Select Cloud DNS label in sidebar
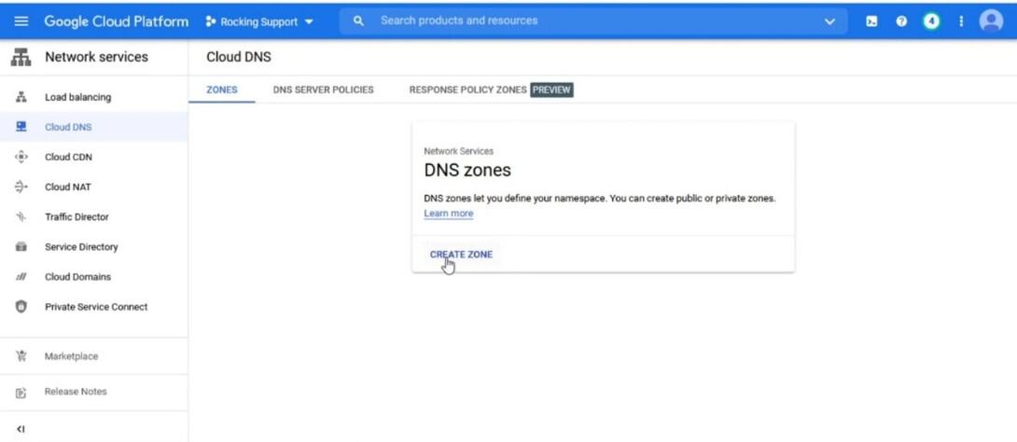1017x442 pixels. coord(68,127)
